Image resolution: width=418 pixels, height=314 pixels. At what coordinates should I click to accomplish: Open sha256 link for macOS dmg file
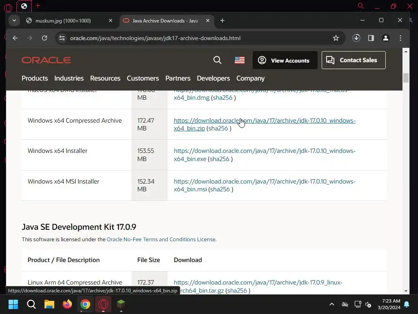coord(222,98)
